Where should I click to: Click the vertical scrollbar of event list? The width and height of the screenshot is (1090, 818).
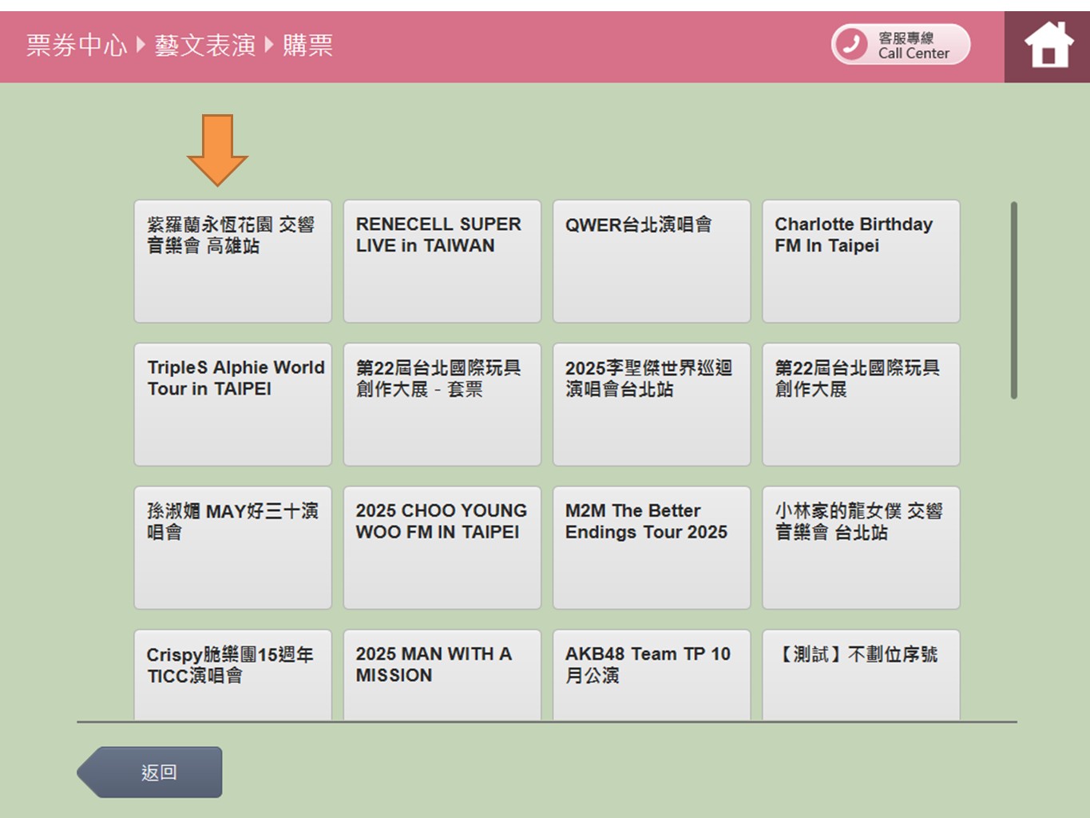[1013, 300]
